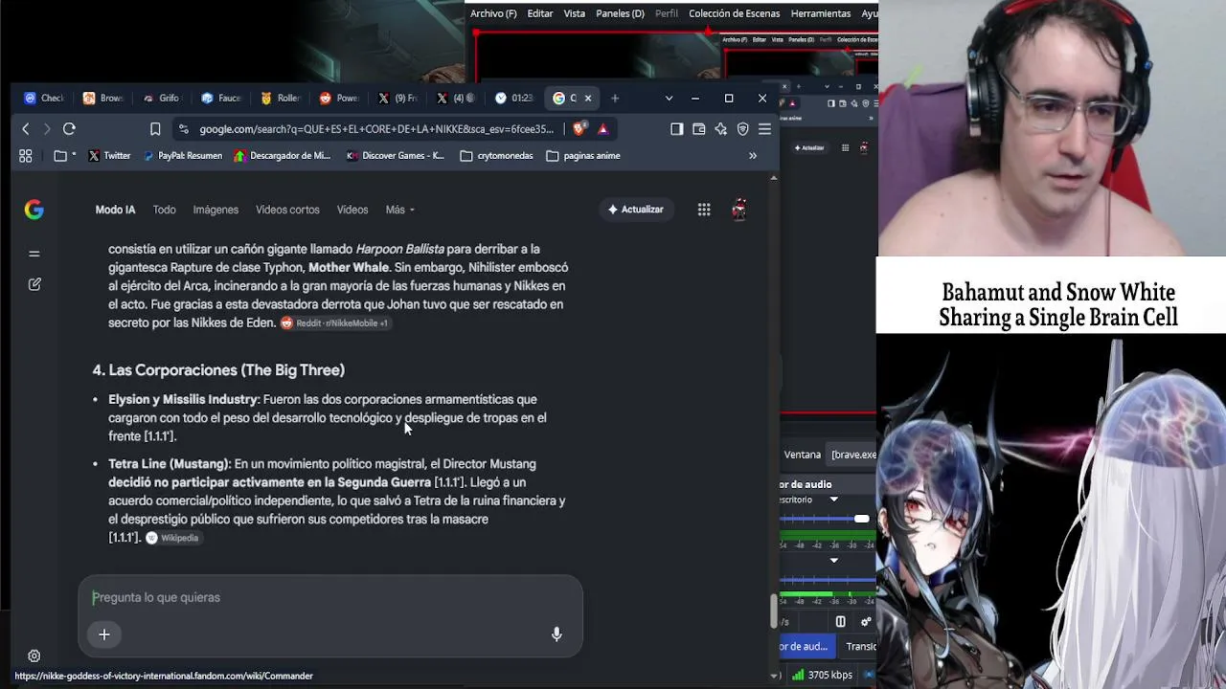Open the Leo AI sparkle icon
The height and width of the screenshot is (689, 1226).
721,129
